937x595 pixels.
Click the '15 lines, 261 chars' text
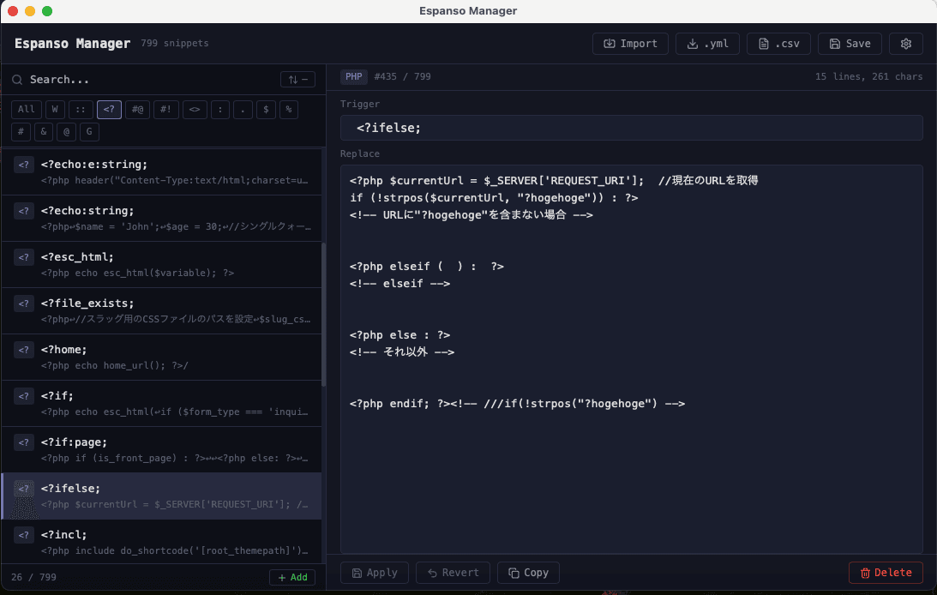[869, 76]
